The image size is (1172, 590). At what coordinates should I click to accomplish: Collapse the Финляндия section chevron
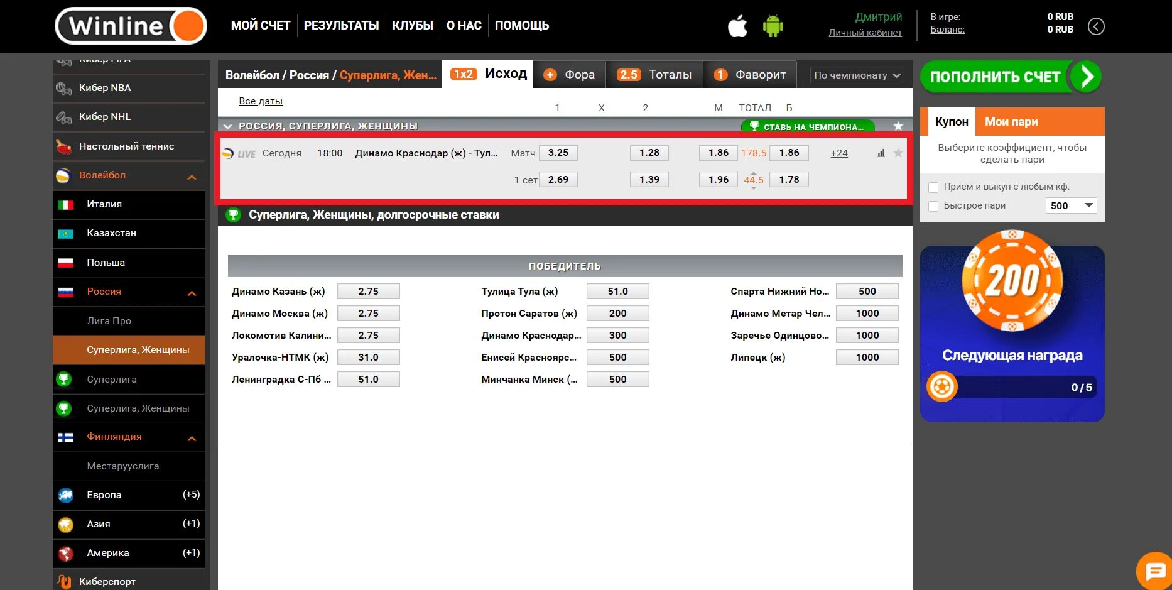(x=192, y=438)
